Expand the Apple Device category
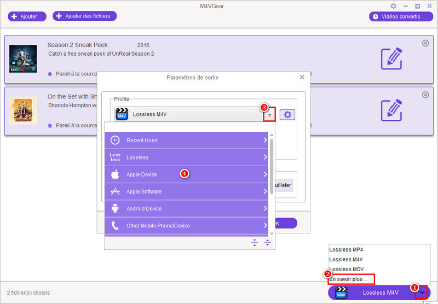This screenshot has height=304, width=438. tap(189, 174)
